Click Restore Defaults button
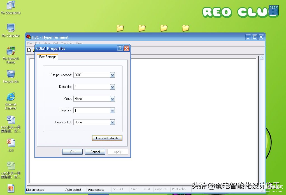Image resolution: width=286 pixels, height=195 pixels. 107,138
